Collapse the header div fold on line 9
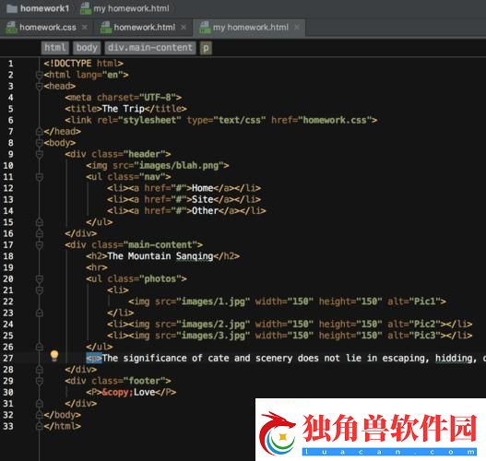This screenshot has height=461, width=486. coord(39,154)
